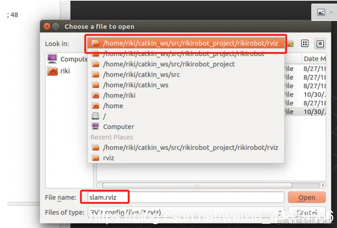Screen dimensions: 337x228
Task: Click the File name field with slam.rviz
Action: (x=186, y=197)
